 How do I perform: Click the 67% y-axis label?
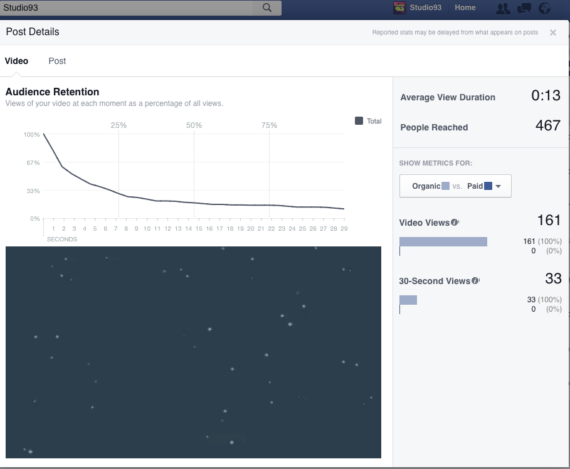33,162
